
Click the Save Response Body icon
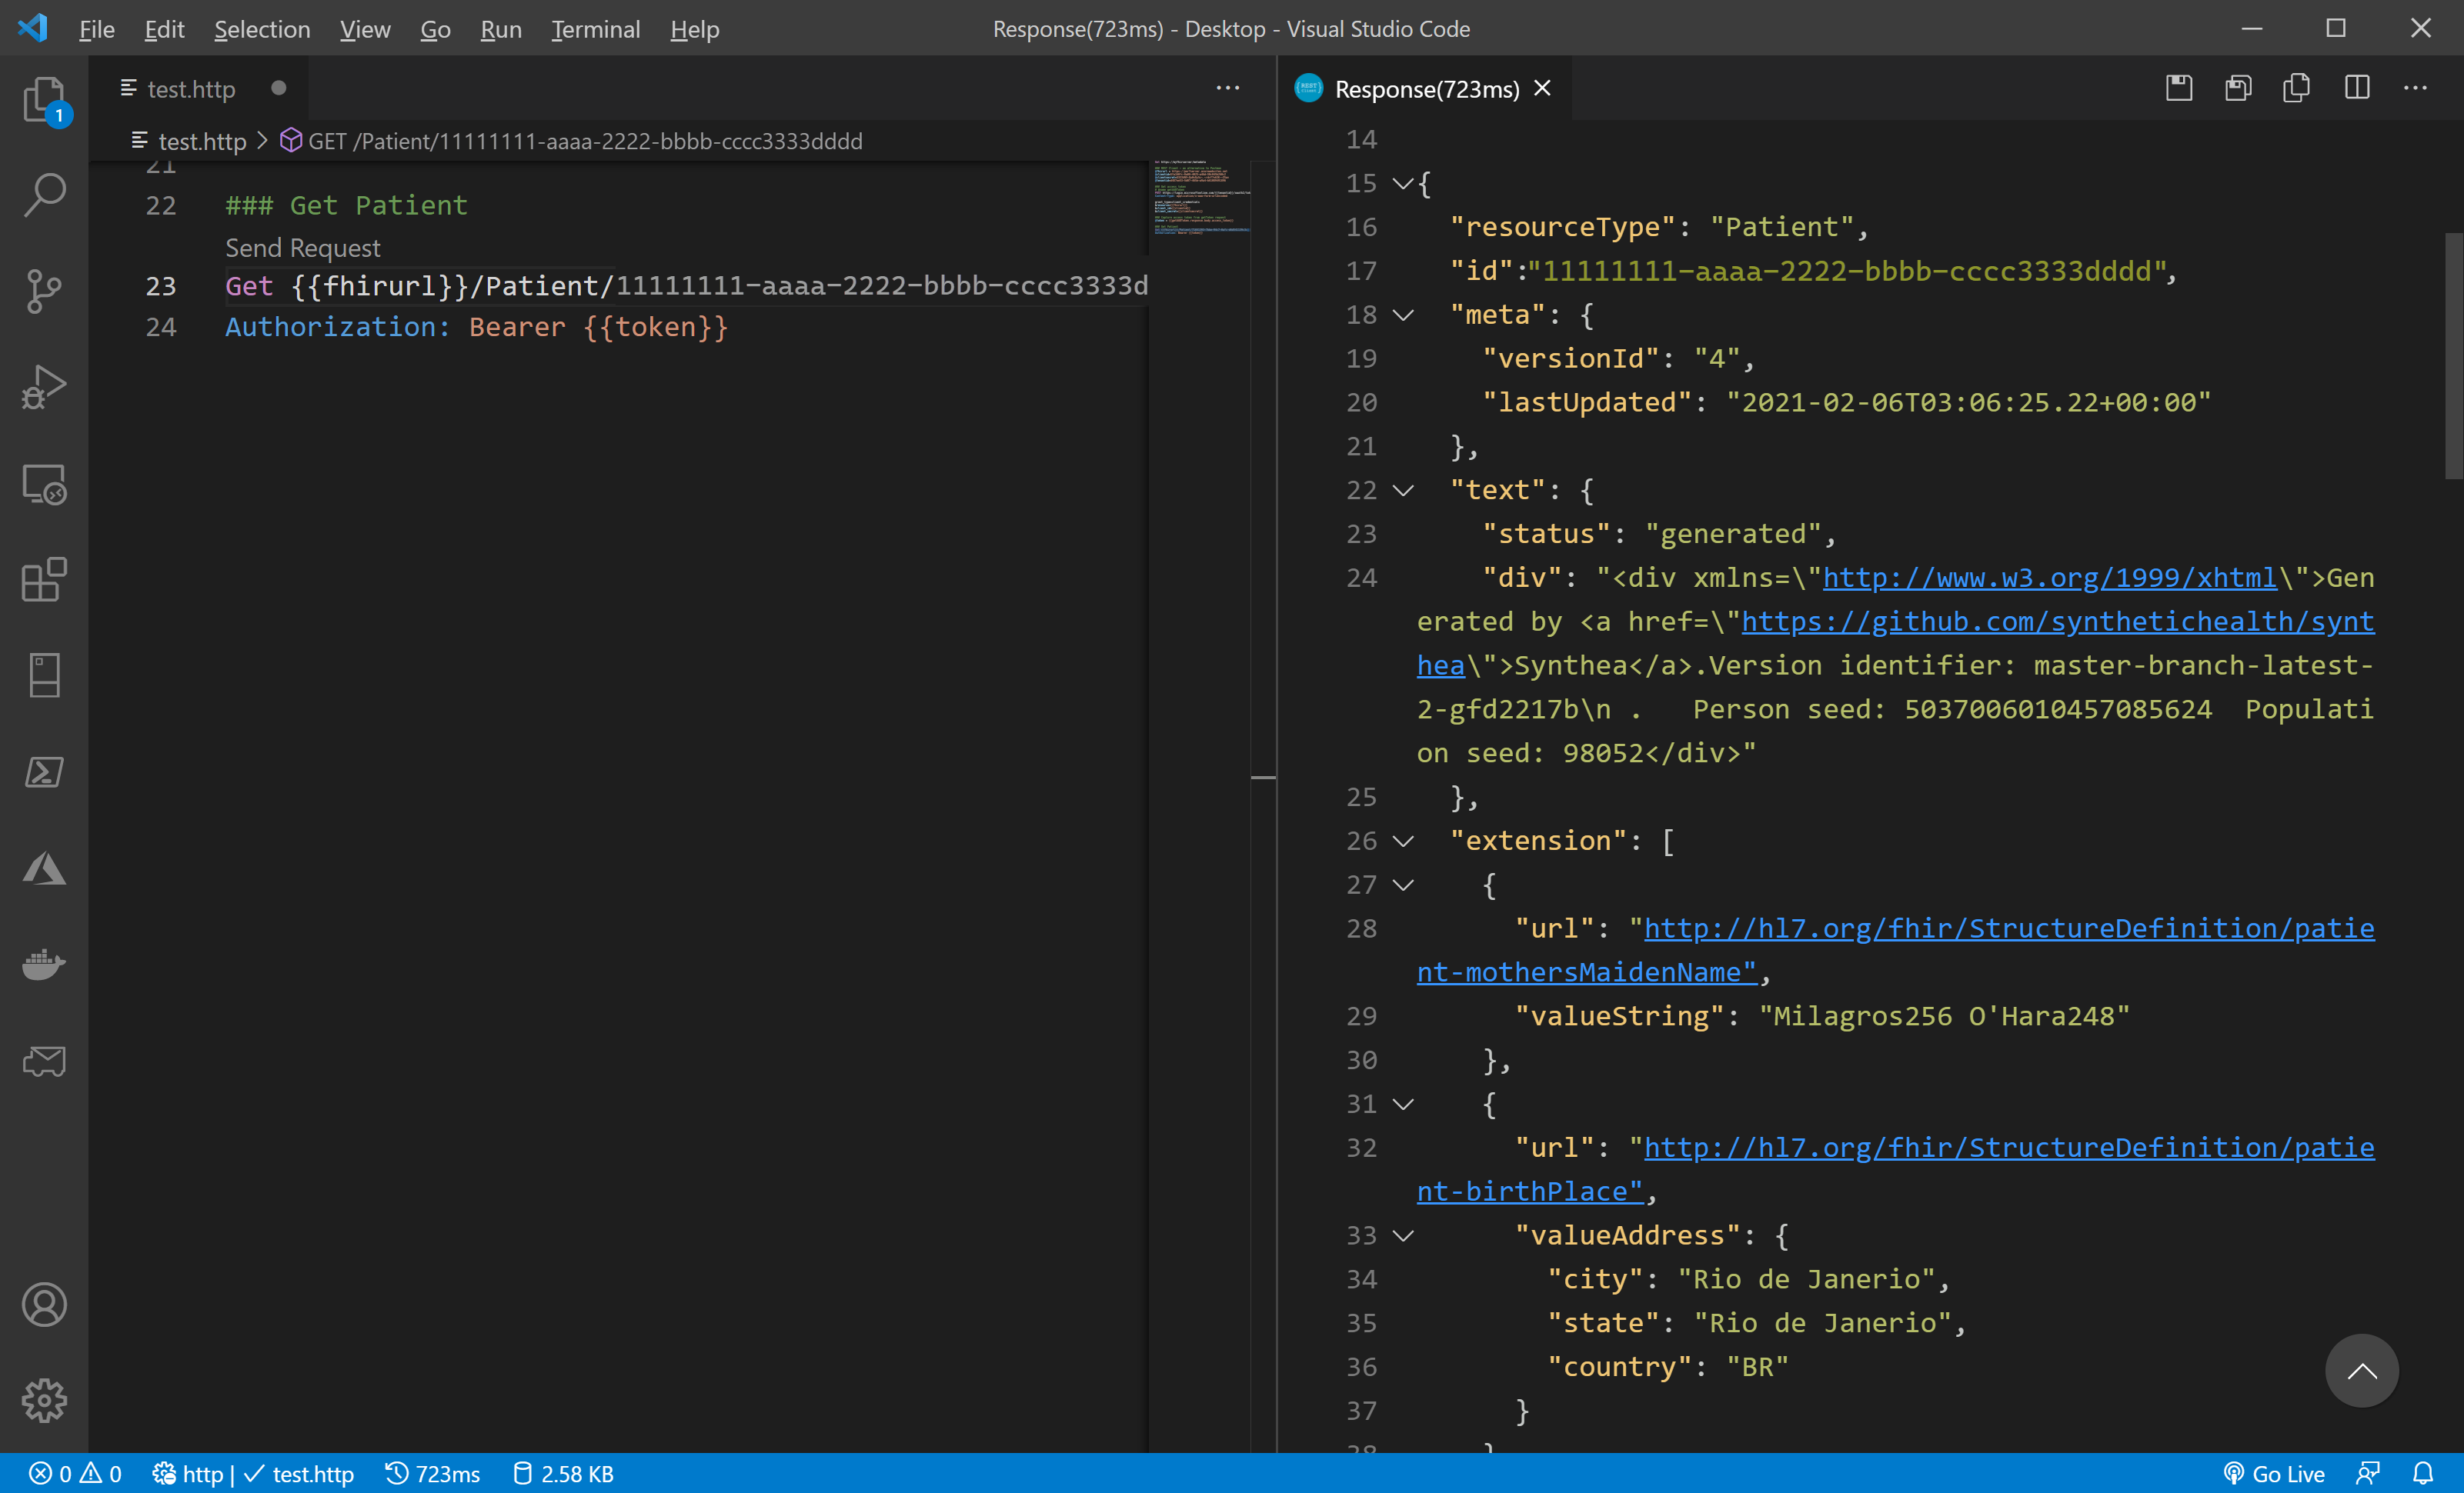tap(2238, 89)
